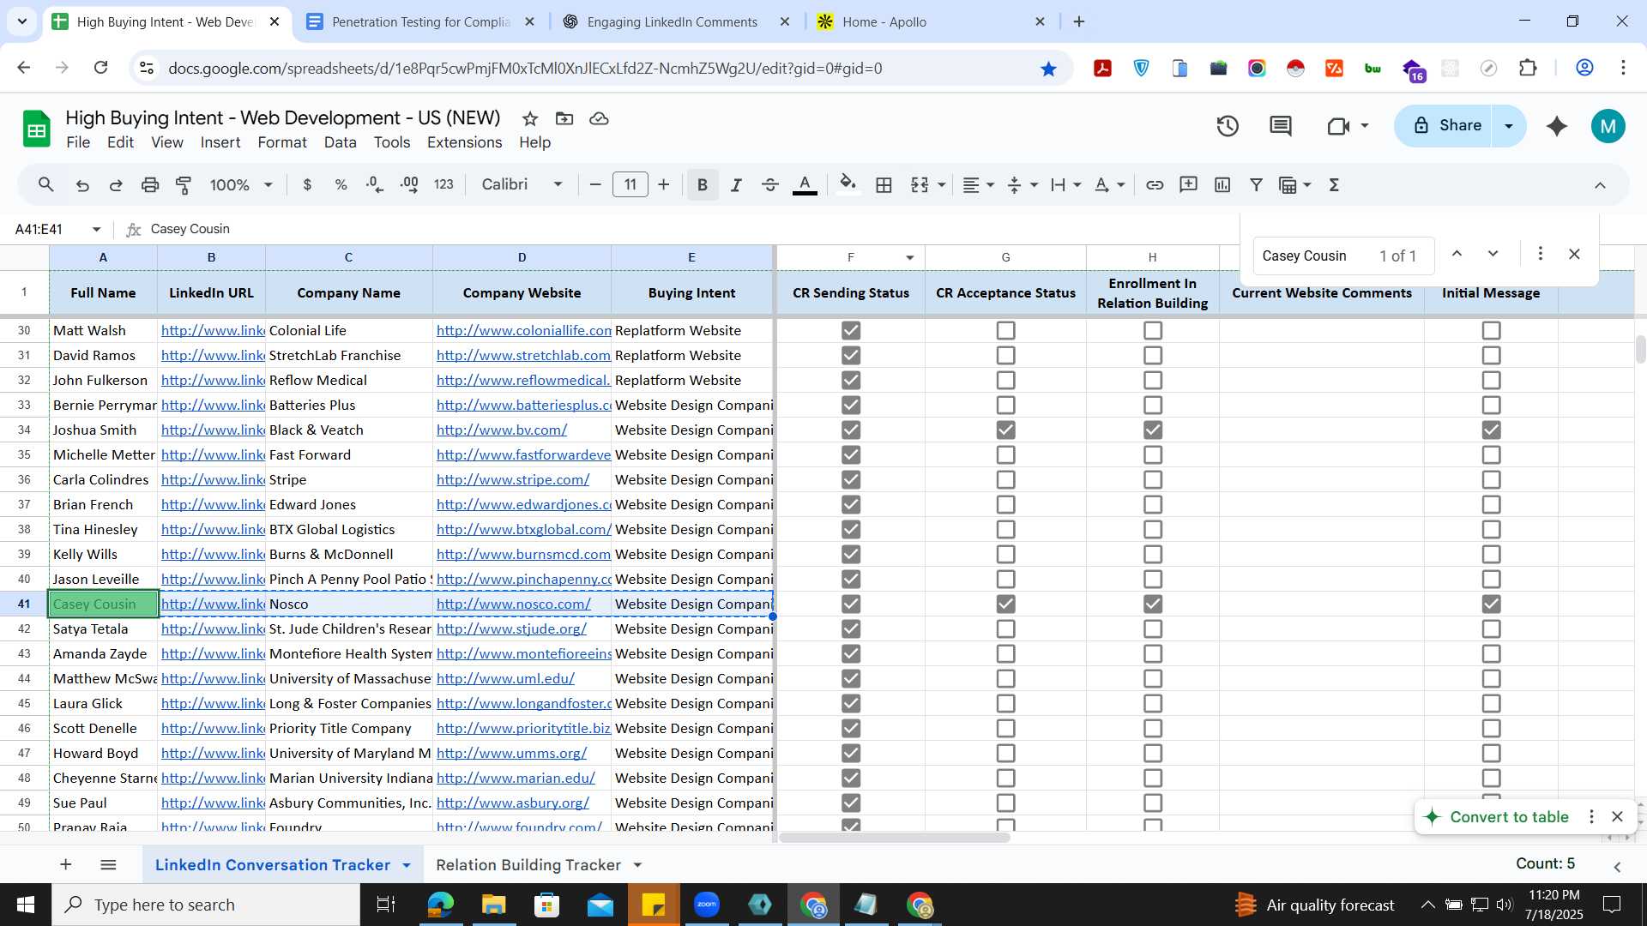The width and height of the screenshot is (1647, 926).
Task: Open Share options dropdown arrow
Action: (x=1509, y=126)
